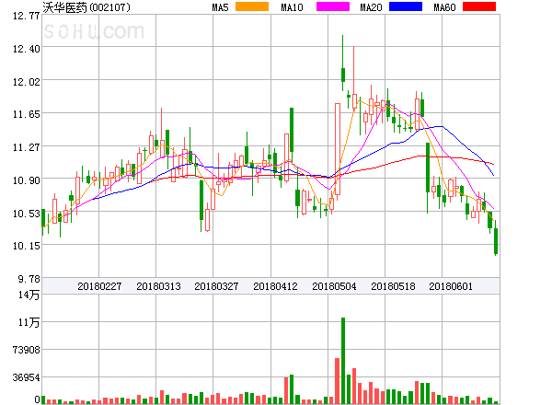Click the tallest red volume bar

[x=338, y=381]
